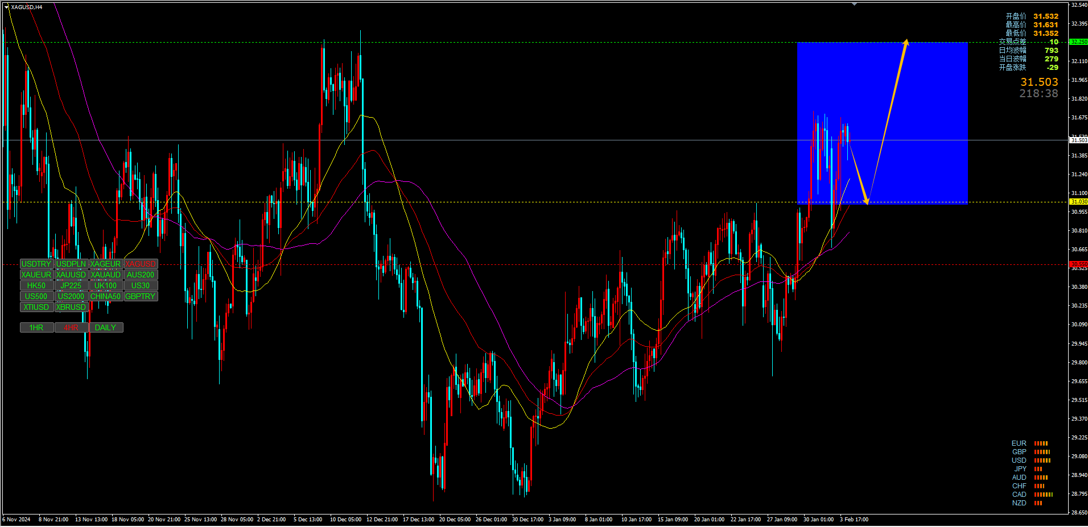Click the open price value 31.532

click(1046, 16)
